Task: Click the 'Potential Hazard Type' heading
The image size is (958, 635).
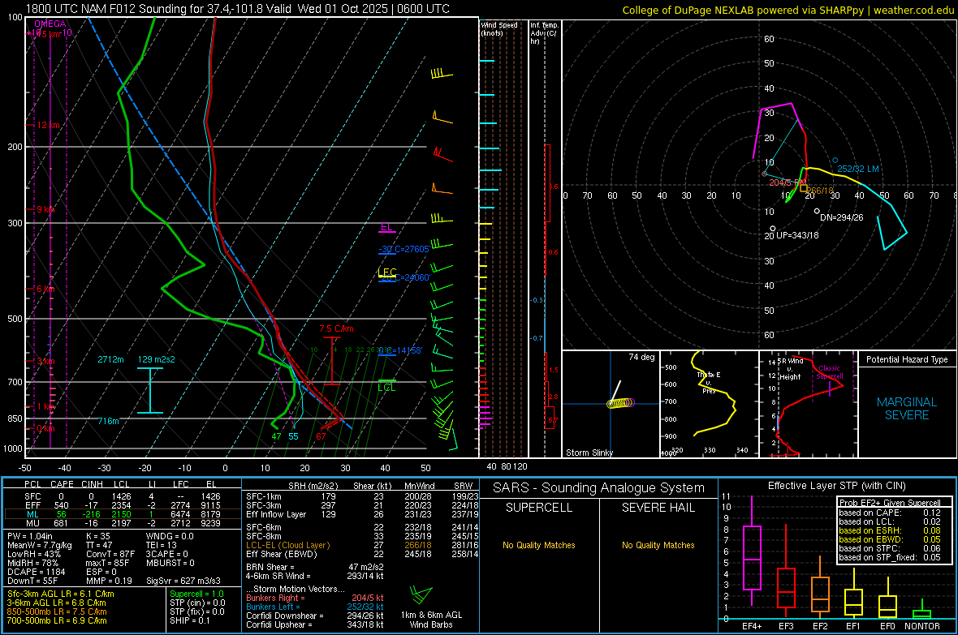Action: [x=907, y=359]
